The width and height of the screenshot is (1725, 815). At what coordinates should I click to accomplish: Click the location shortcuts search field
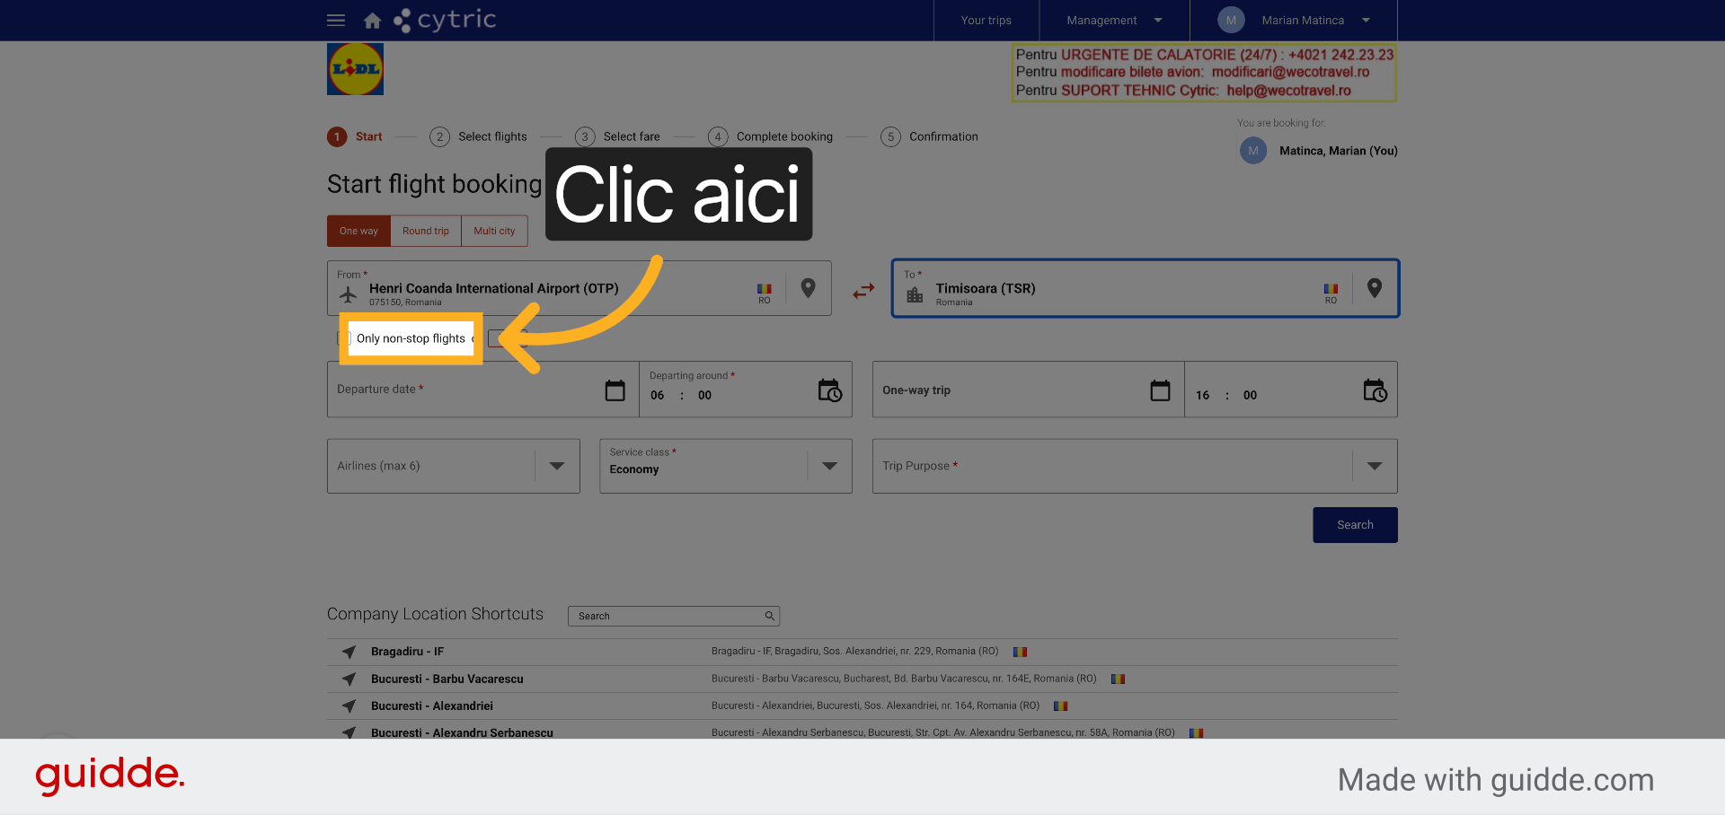point(674,616)
